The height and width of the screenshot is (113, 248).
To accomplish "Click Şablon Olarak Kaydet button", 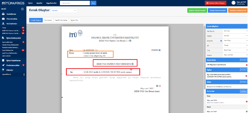I will (x=197, y=10).
